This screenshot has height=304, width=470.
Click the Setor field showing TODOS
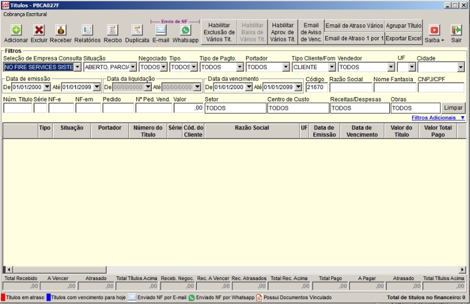pyautogui.click(x=236, y=108)
